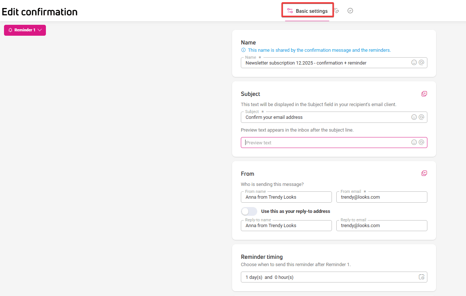The image size is (466, 296).
Task: Click the copy icon in Subject section
Action: (x=424, y=94)
